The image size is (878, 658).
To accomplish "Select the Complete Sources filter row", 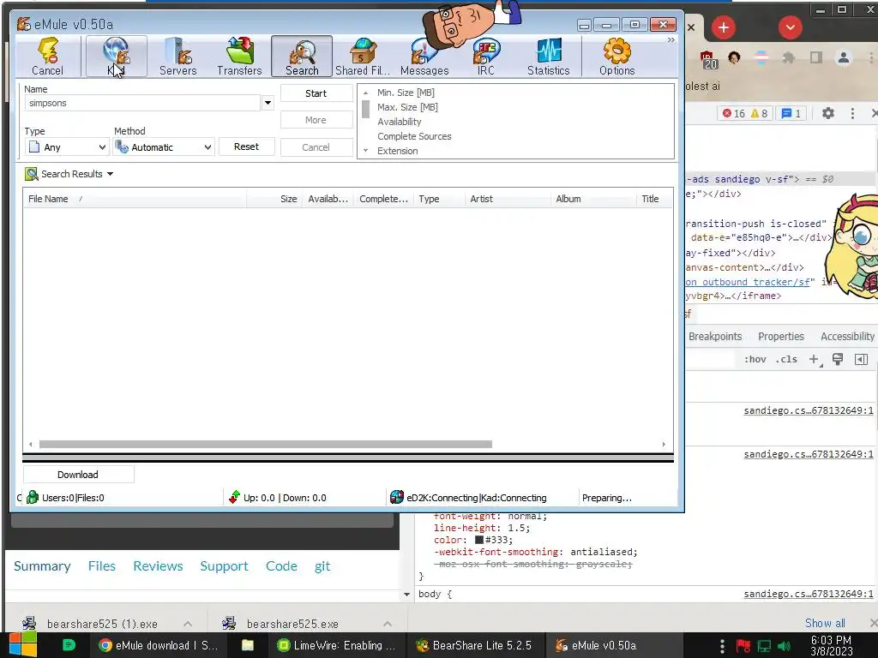I will (x=414, y=136).
